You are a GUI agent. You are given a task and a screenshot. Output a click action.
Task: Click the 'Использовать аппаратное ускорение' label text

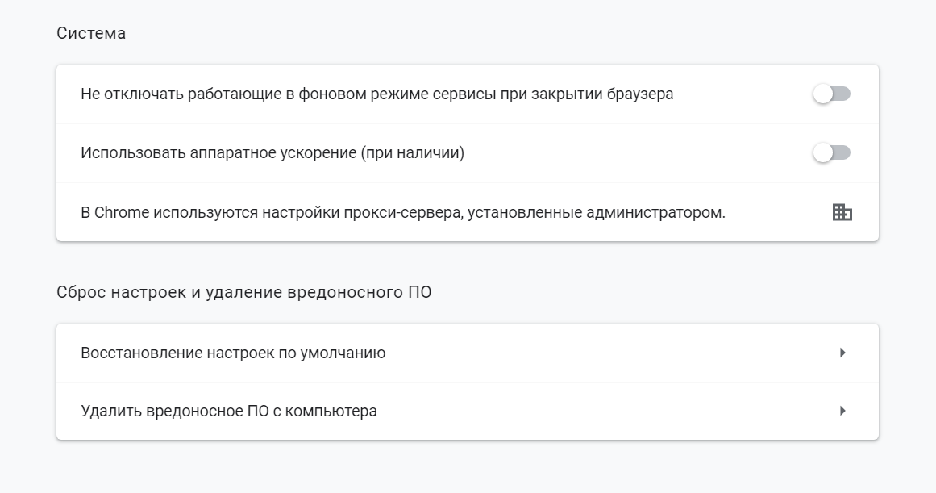(x=218, y=152)
